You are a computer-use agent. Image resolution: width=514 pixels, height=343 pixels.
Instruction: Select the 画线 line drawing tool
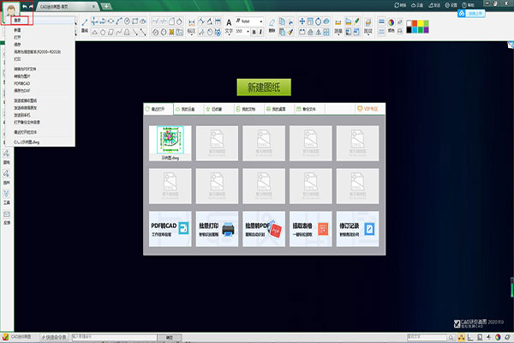point(85,26)
